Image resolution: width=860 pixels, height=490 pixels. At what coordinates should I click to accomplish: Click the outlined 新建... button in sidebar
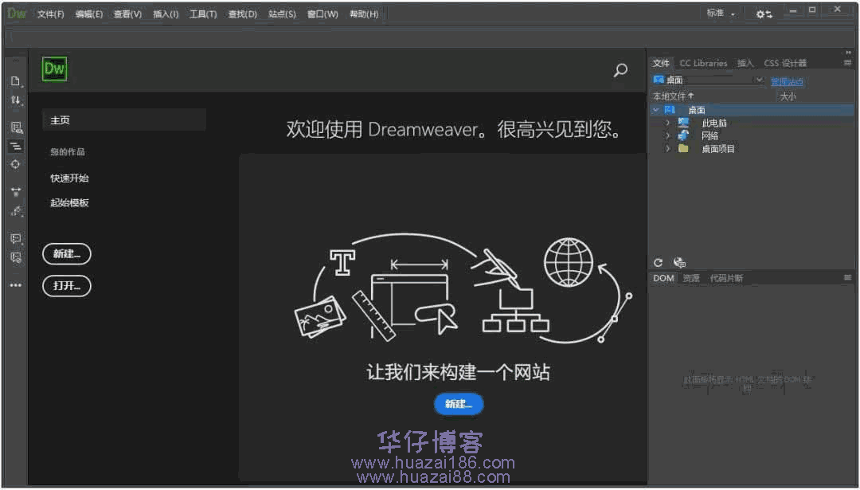(67, 254)
